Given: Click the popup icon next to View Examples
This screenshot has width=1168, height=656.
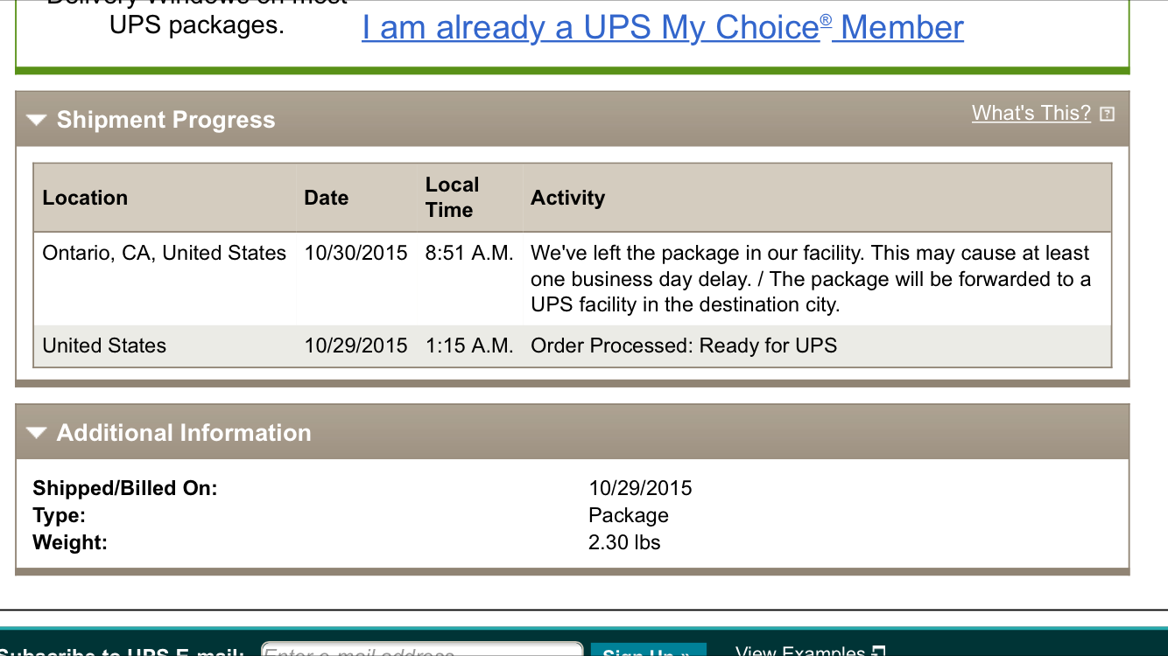Looking at the screenshot, I should tap(879, 651).
